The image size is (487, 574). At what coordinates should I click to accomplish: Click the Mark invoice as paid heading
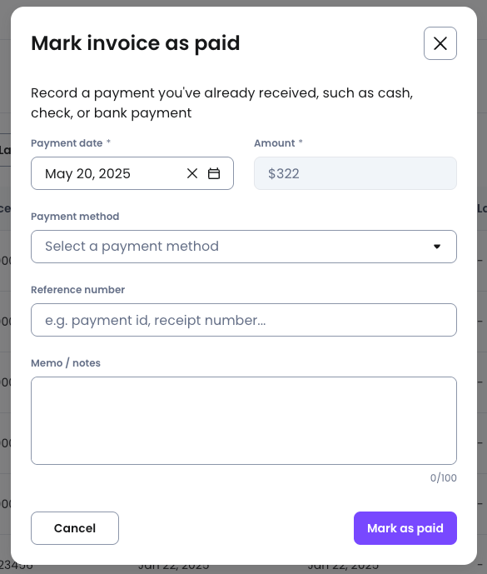coord(136,43)
